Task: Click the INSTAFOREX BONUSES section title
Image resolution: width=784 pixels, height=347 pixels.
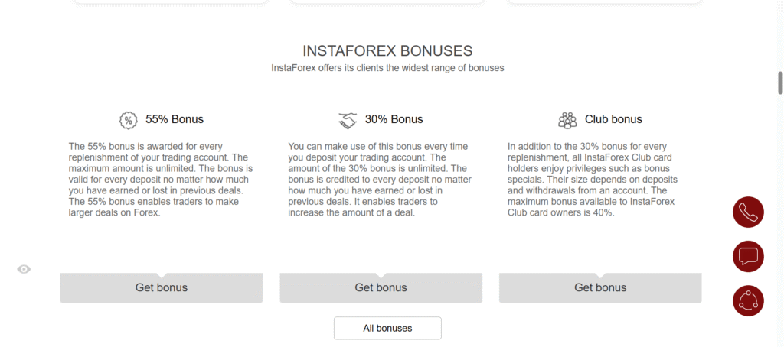Action: (387, 51)
